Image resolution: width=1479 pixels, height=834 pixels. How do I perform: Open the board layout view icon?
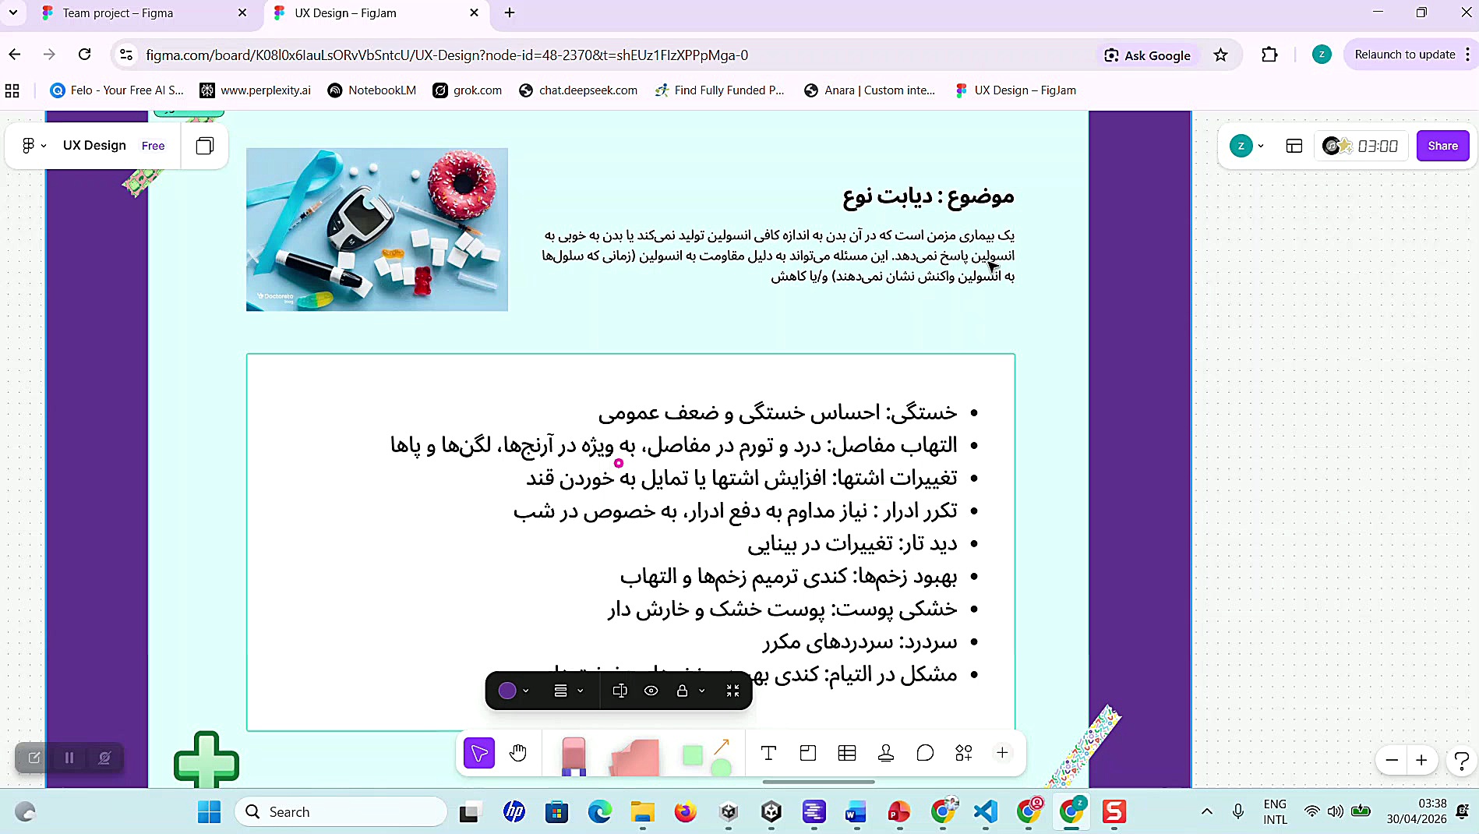click(x=1294, y=146)
